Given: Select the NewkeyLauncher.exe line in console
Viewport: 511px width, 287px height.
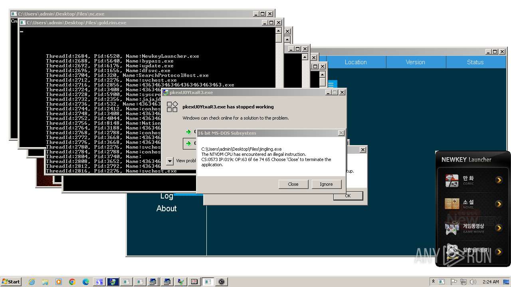Looking at the screenshot, I should point(122,56).
